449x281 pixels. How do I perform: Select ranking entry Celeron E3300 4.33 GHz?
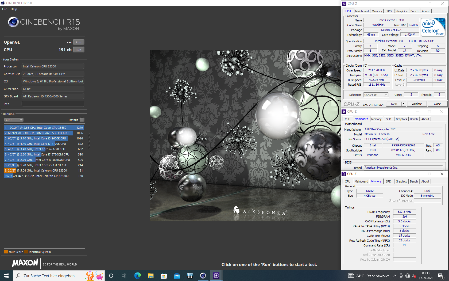tap(44, 176)
